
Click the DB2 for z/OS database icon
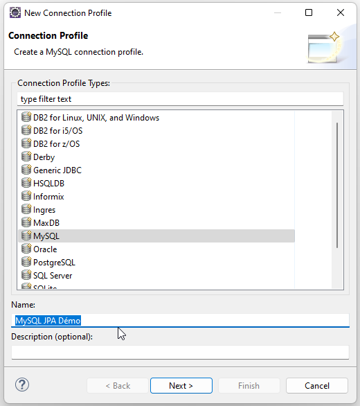click(26, 143)
